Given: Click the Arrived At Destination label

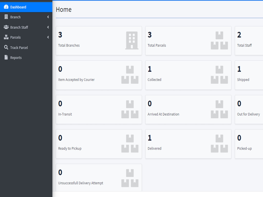Looking at the screenshot, I should click(x=163, y=114).
